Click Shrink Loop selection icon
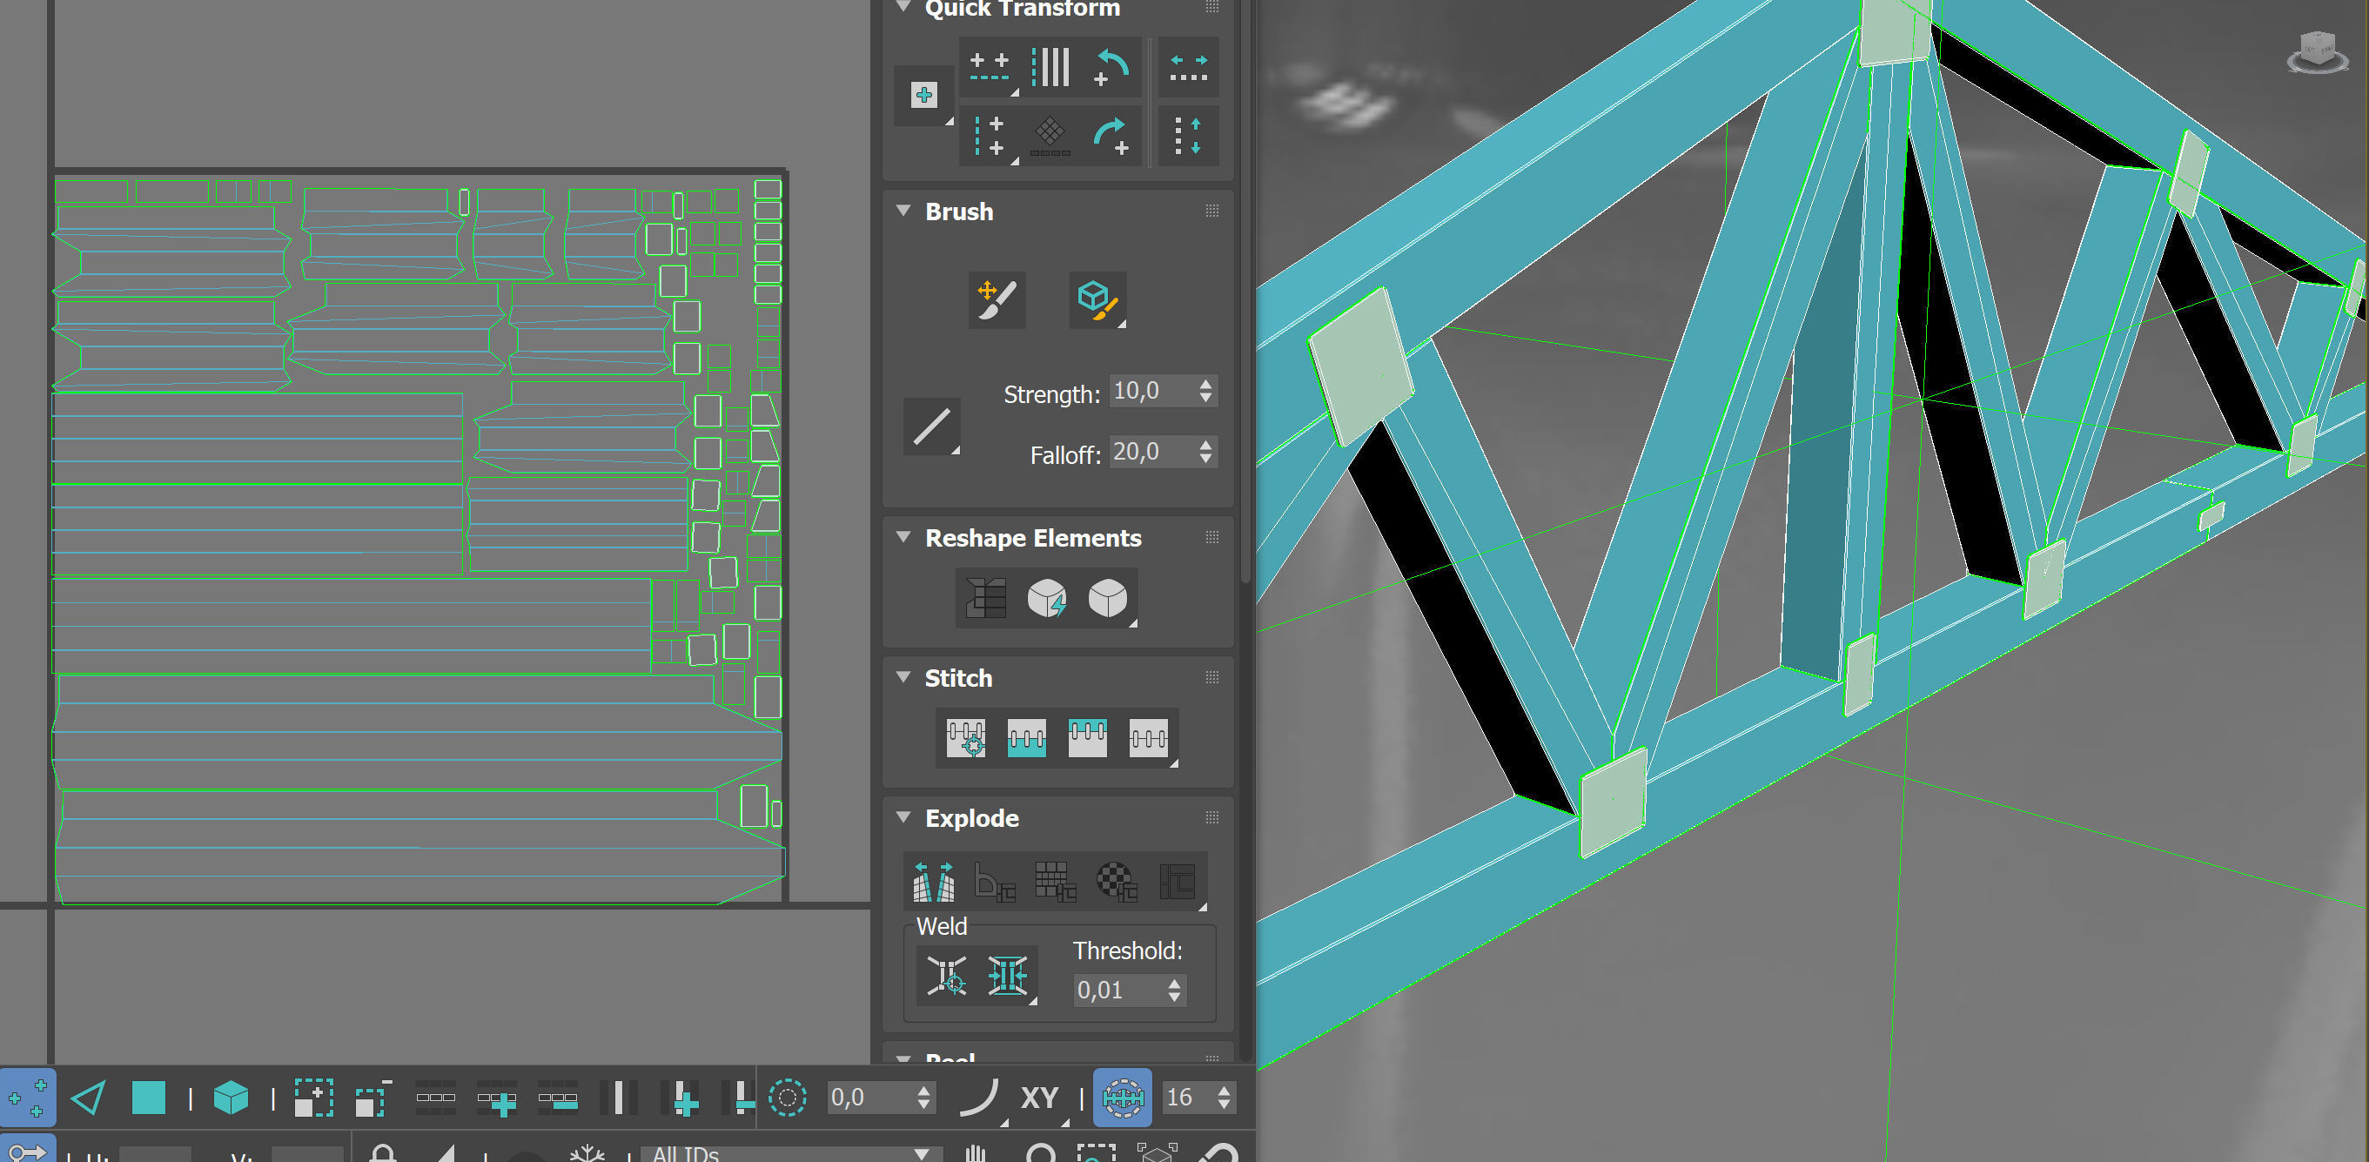2369x1162 pixels. click(558, 1098)
